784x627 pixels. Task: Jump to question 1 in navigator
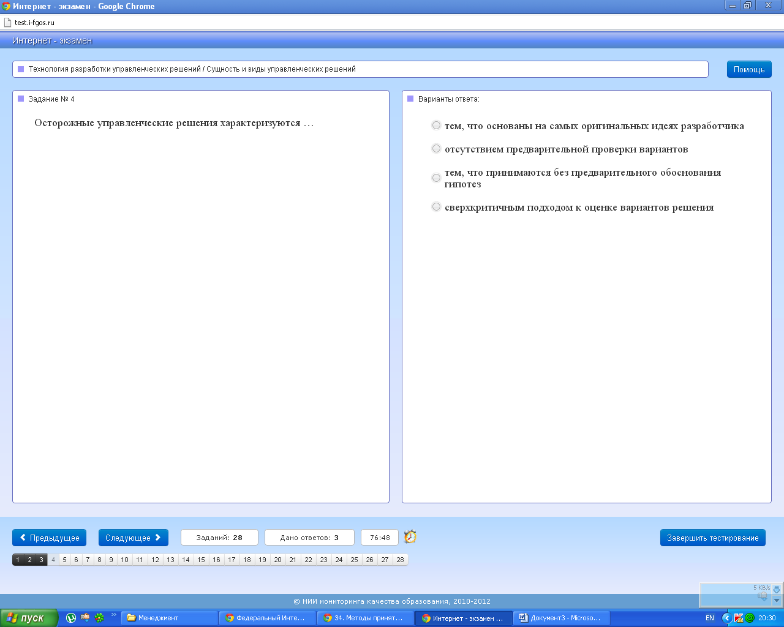[18, 560]
